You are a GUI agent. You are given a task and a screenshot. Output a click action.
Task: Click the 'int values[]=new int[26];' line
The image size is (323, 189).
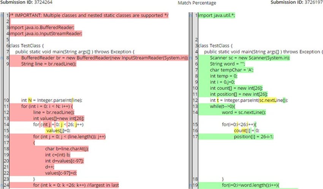59,119
